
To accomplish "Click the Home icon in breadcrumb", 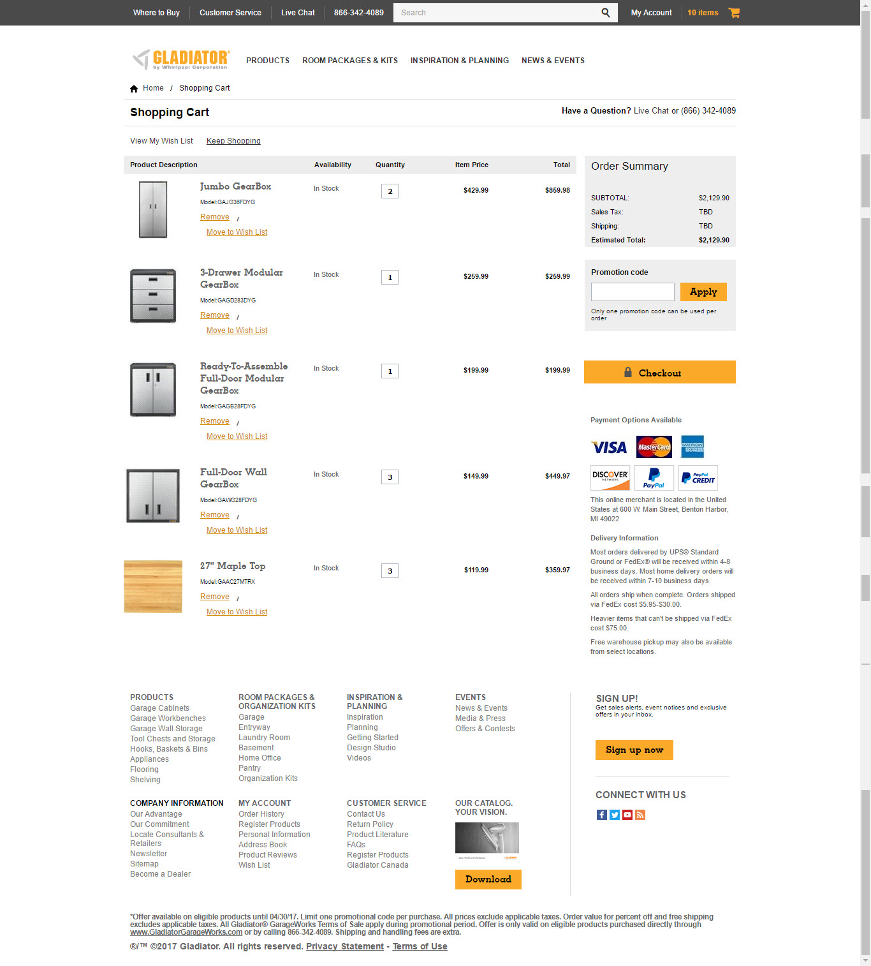I will point(134,89).
